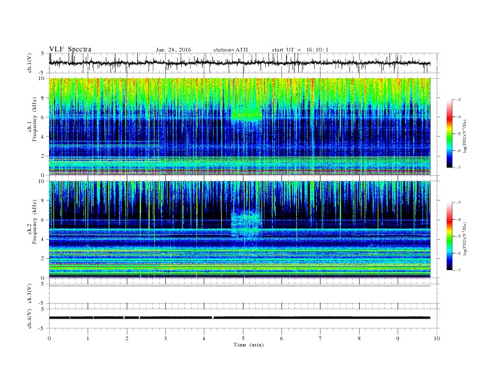Click the "-3" tick on the upper color bar
This screenshot has height=380, width=492.
tap(458, 100)
